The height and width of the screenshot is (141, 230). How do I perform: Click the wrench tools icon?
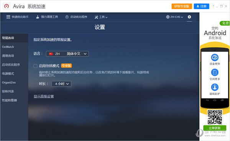pyautogui.click(x=96, y=17)
